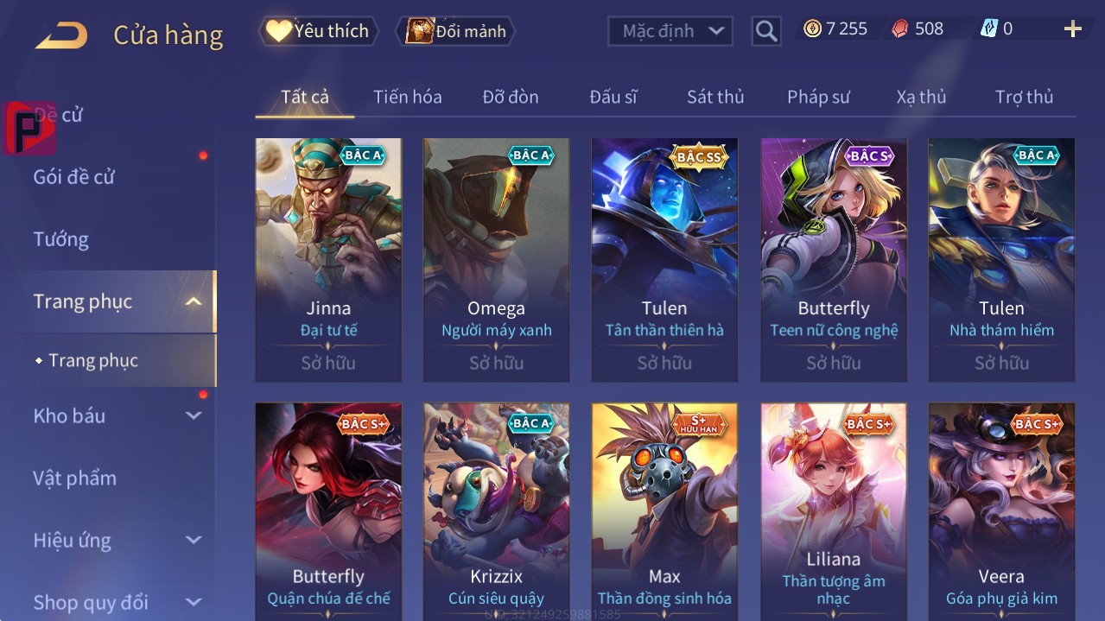1105x621 pixels.
Task: Open Đổi mảnh chest exchange
Action: (455, 31)
